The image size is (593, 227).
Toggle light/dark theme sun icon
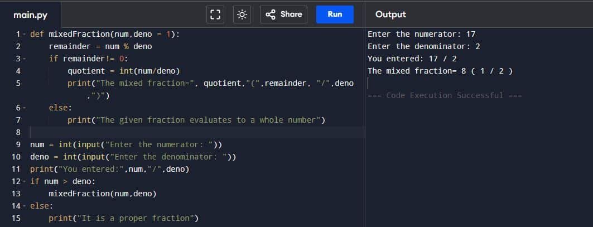pyautogui.click(x=242, y=15)
